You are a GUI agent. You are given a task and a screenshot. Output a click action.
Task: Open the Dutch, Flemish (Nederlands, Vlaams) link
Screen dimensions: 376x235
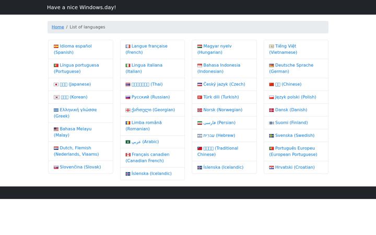76,151
